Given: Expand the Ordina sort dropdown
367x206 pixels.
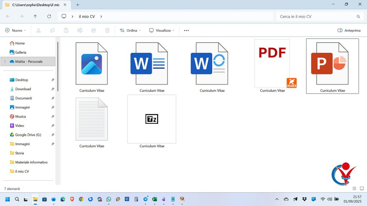Looking at the screenshot, I should click(130, 30).
